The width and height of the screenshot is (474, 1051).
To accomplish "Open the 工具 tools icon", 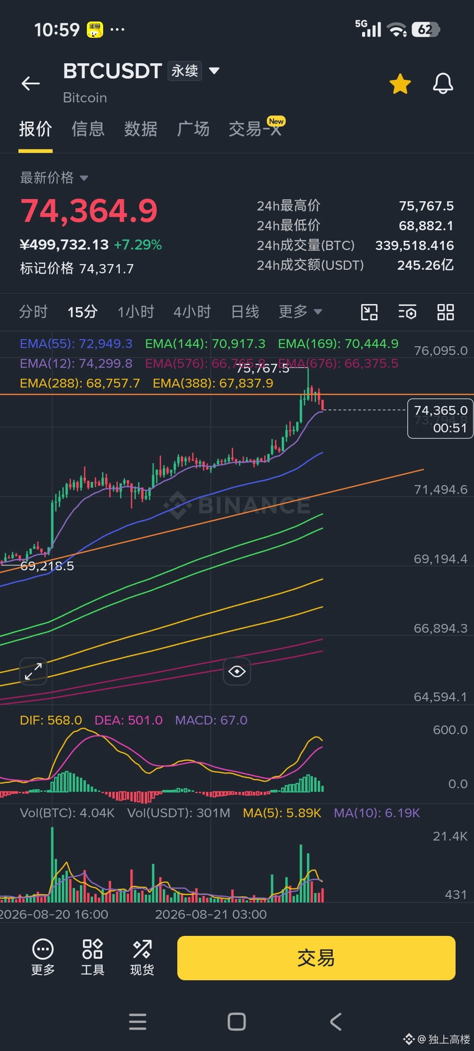I will pyautogui.click(x=93, y=957).
